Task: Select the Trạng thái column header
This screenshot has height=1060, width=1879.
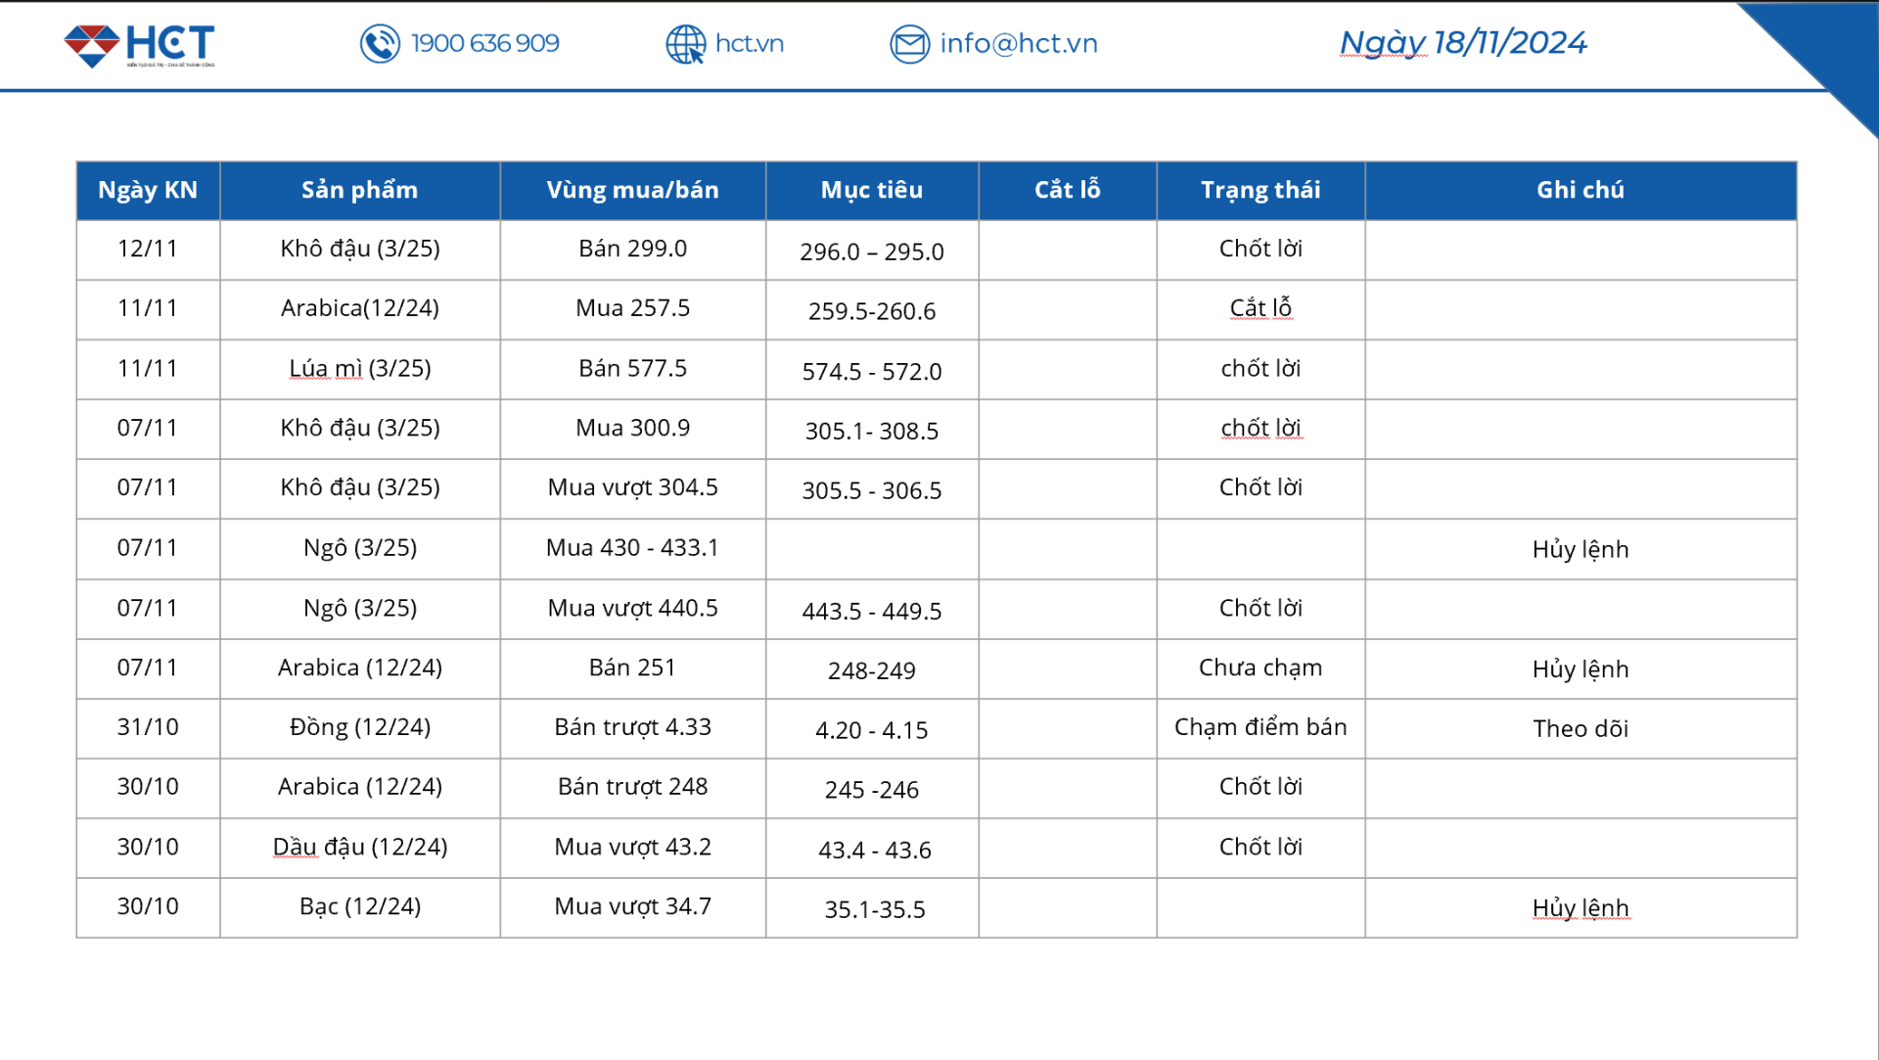Action: (x=1260, y=190)
